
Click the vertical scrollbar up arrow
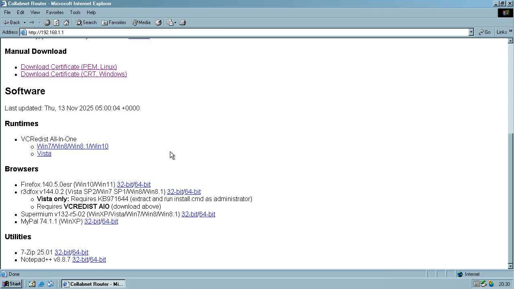pyautogui.click(x=511, y=41)
